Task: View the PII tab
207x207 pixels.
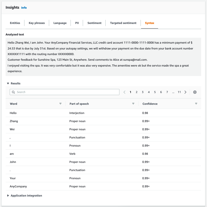Action: [x=77, y=23]
